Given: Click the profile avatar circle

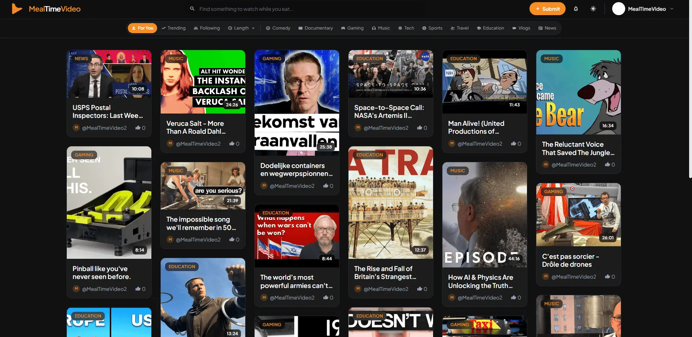Looking at the screenshot, I should (618, 9).
